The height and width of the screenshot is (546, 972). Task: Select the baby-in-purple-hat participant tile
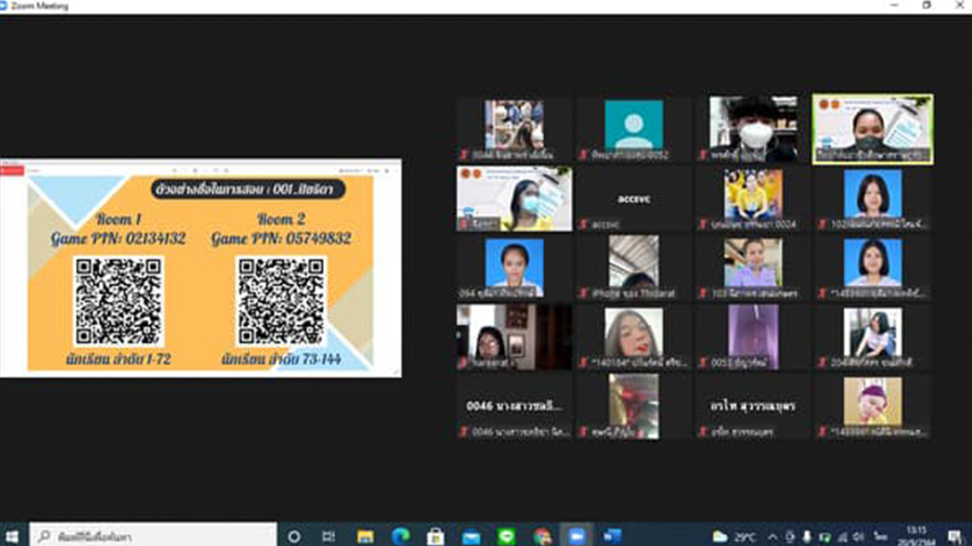coord(872,406)
